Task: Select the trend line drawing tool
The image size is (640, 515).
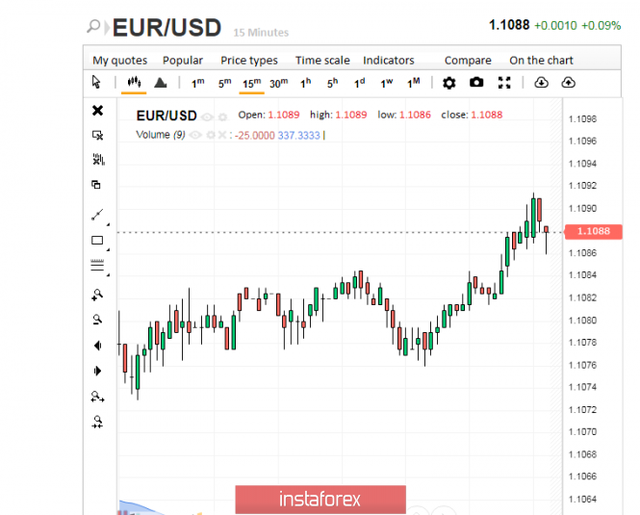Action: point(97,215)
